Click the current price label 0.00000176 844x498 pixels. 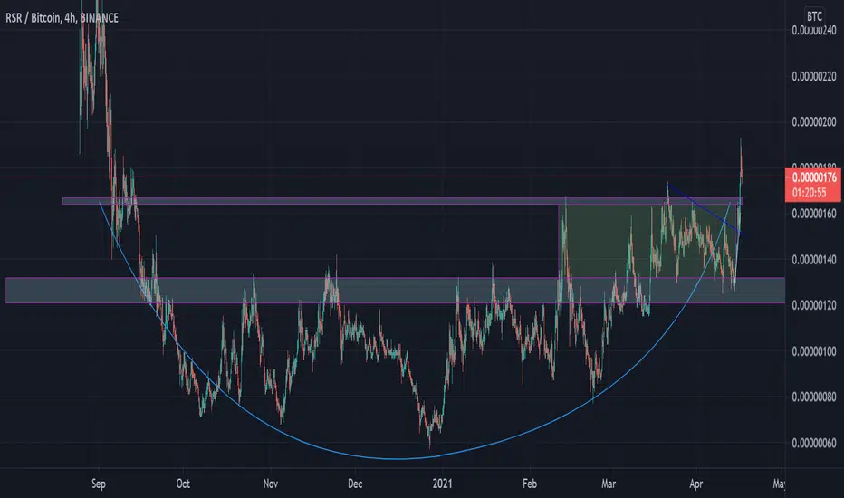pyautogui.click(x=814, y=177)
